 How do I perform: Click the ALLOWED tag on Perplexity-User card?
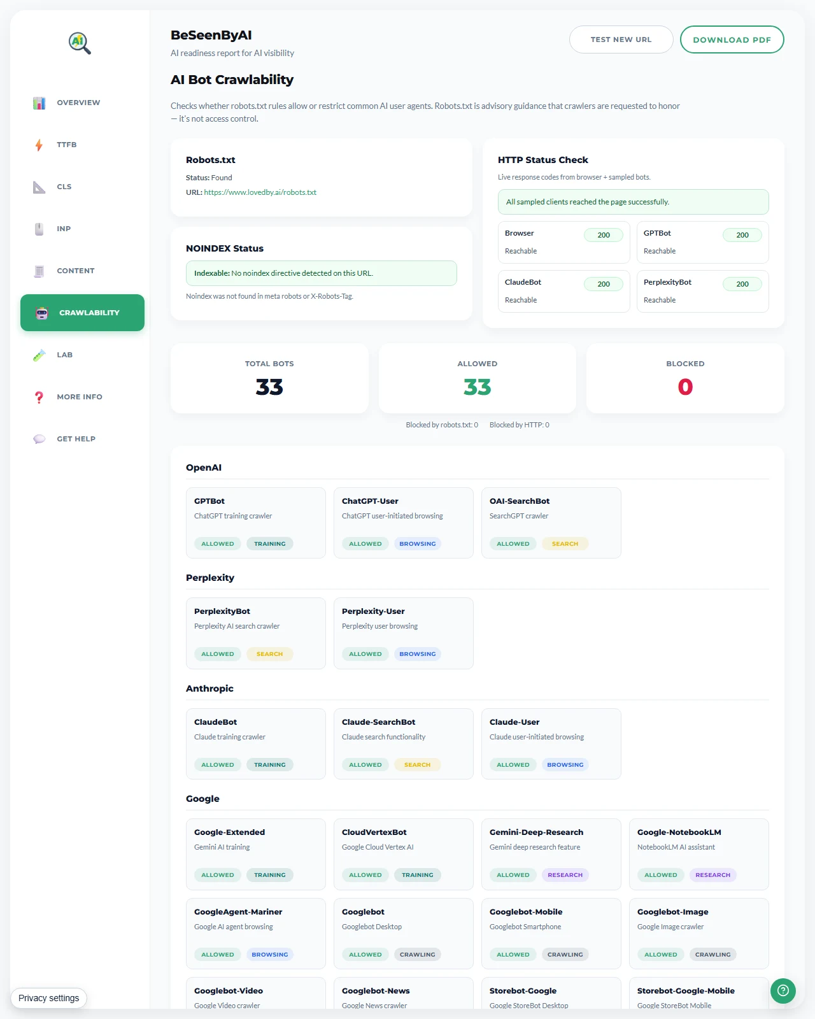pyautogui.click(x=365, y=654)
